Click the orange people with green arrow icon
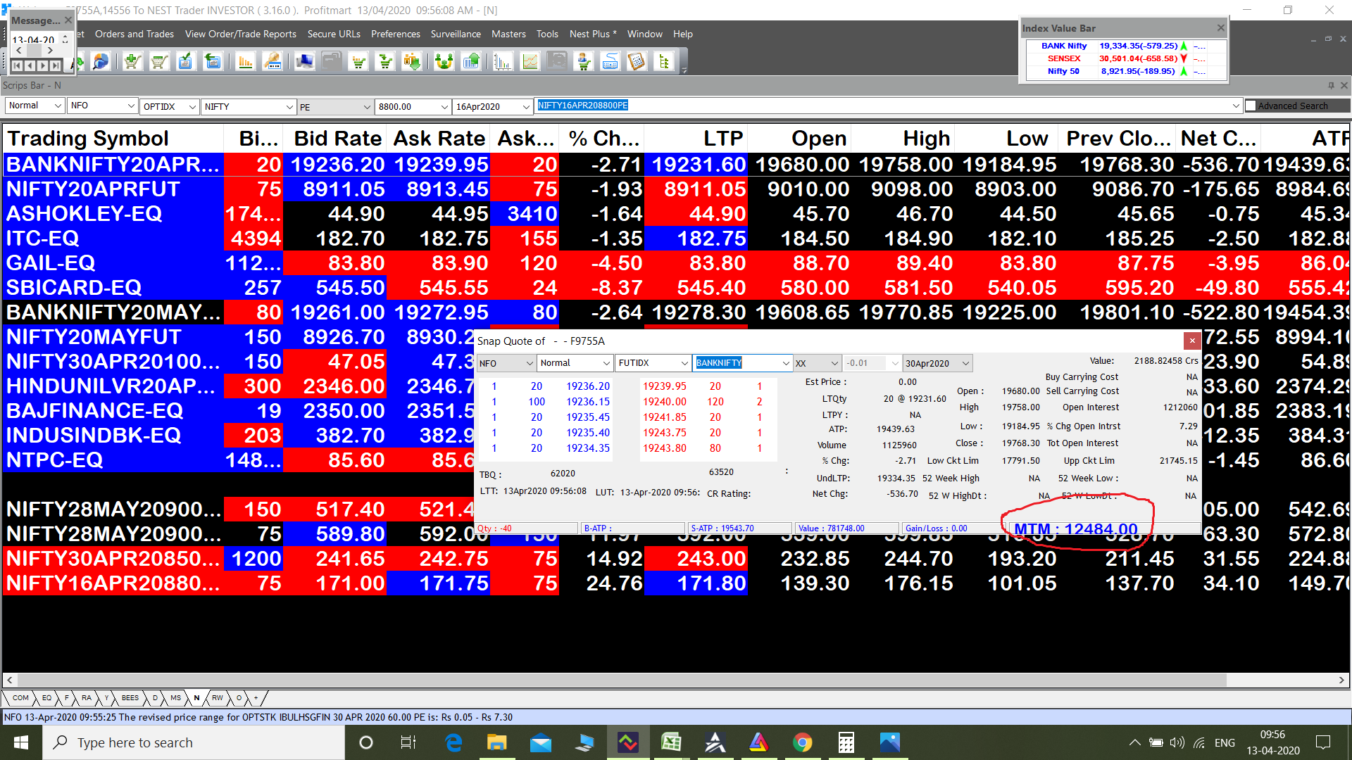The image size is (1352, 760). point(412,62)
